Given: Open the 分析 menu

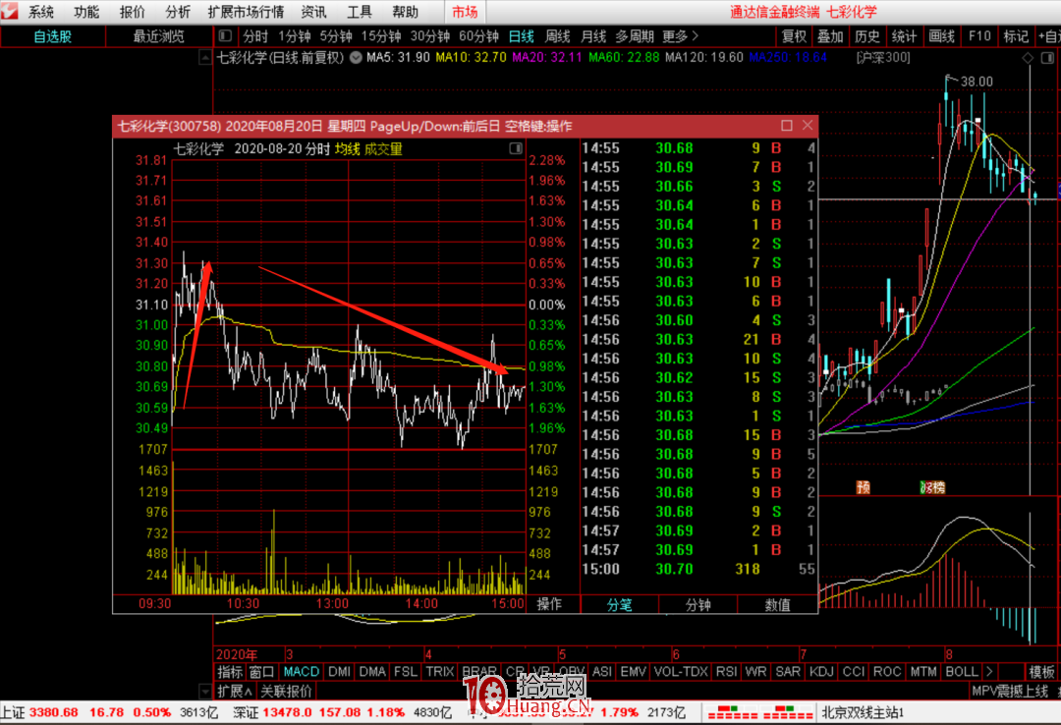Looking at the screenshot, I should coord(177,12).
